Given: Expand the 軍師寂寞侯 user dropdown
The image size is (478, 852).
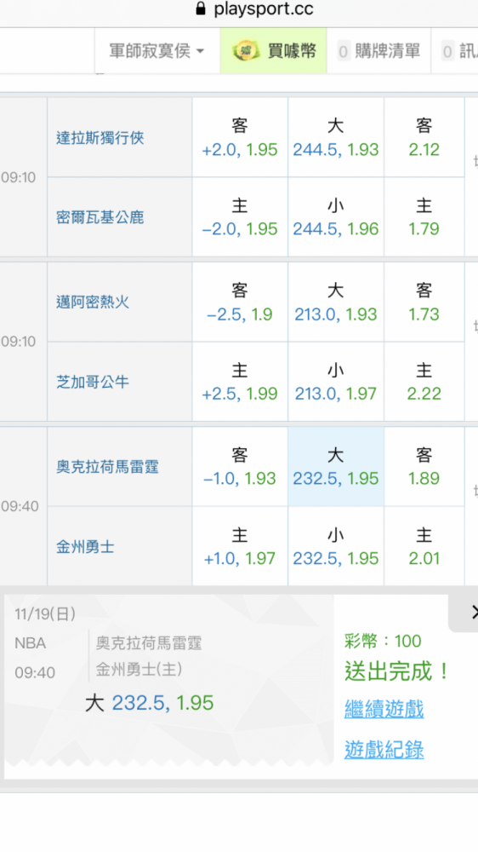Looking at the screenshot, I should (x=156, y=51).
